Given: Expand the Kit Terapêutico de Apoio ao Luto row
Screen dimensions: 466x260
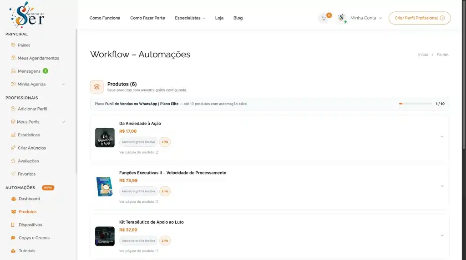Looking at the screenshot, I should (442, 235).
